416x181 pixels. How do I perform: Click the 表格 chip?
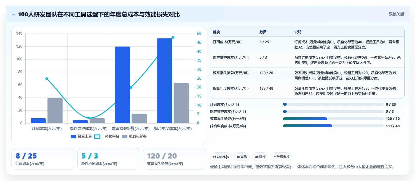242,157
